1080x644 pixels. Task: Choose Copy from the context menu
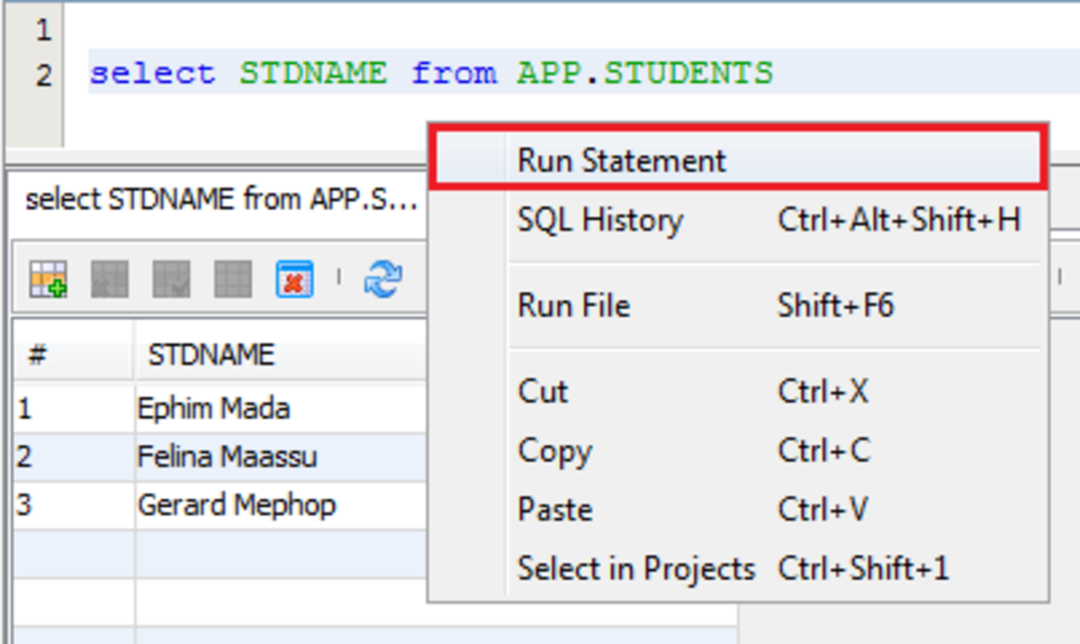[x=554, y=450]
